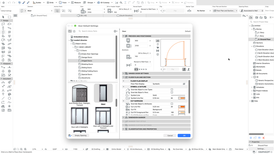The height and width of the screenshot is (154, 274).
Task: Click the Home icon in top toolbar
Action: tap(4, 3)
